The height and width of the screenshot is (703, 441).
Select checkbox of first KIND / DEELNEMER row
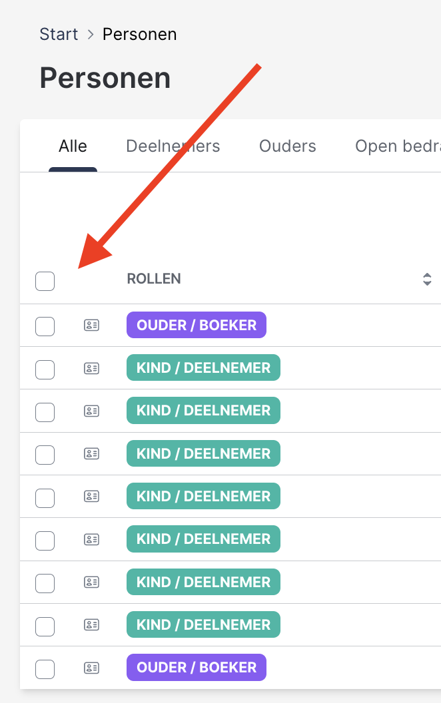(45, 369)
